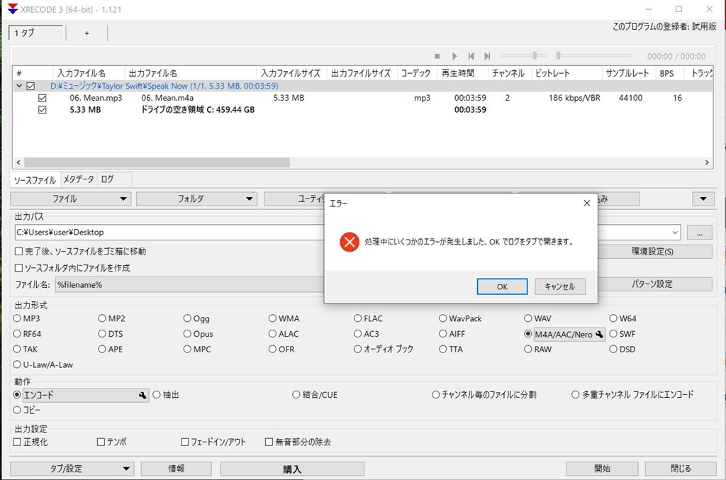Click the XRECODE app logo icon
This screenshot has width=726, height=480.
pyautogui.click(x=13, y=9)
